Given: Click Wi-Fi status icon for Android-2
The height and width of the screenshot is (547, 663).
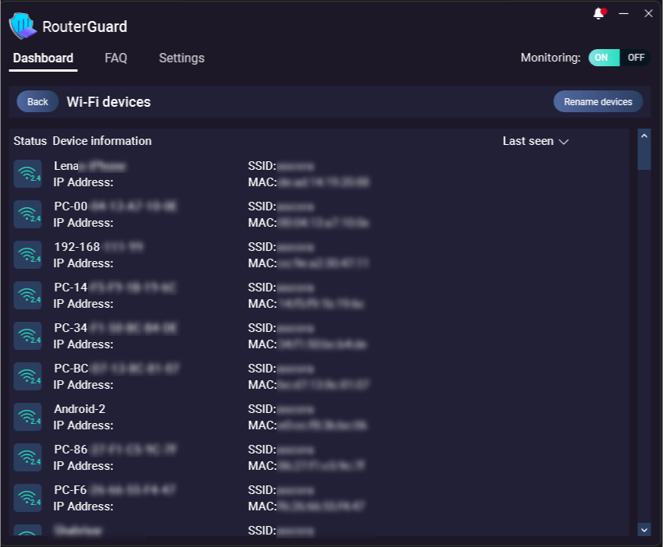Looking at the screenshot, I should (28, 417).
